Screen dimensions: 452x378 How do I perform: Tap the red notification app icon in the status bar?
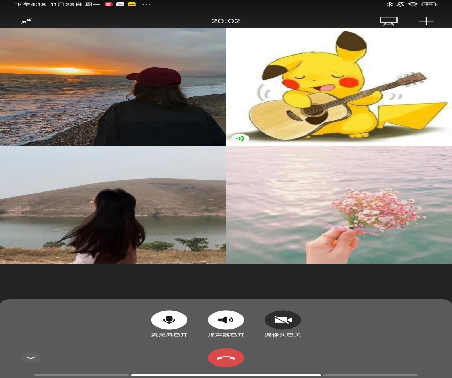(x=109, y=4)
